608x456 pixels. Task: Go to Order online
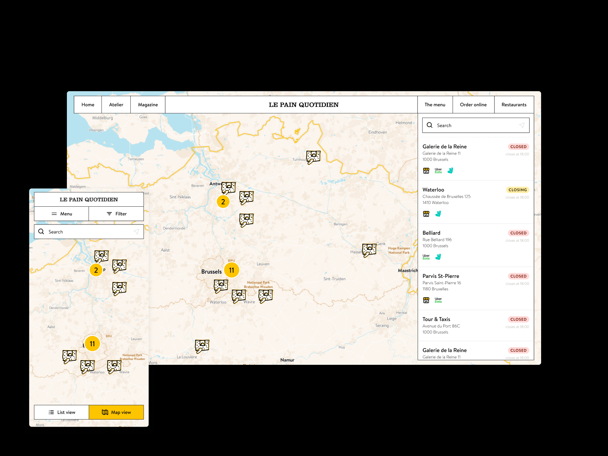(473, 105)
